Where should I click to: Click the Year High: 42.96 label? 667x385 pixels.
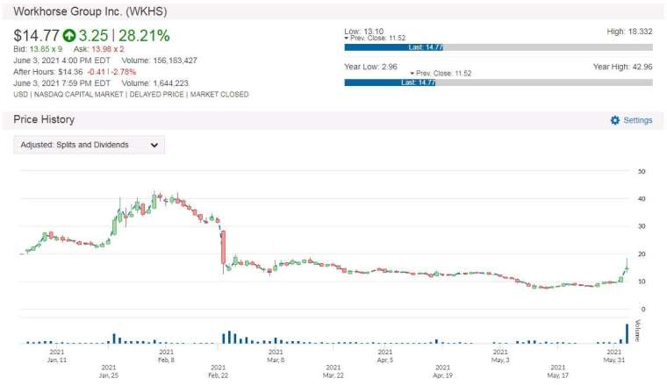click(x=623, y=67)
